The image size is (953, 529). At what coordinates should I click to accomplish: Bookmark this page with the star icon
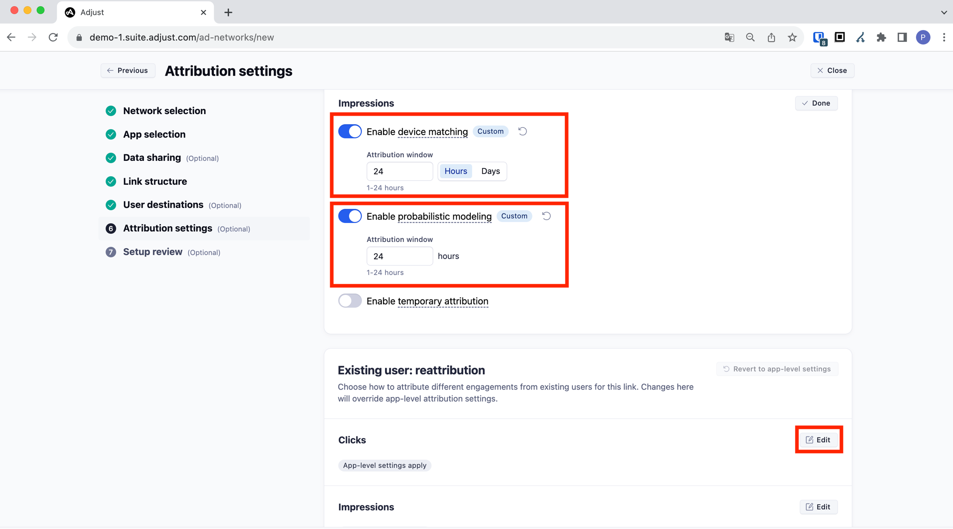tap(792, 37)
